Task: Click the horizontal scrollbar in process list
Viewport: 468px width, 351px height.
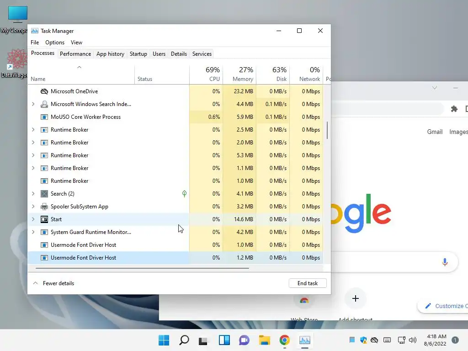Action: (x=142, y=268)
